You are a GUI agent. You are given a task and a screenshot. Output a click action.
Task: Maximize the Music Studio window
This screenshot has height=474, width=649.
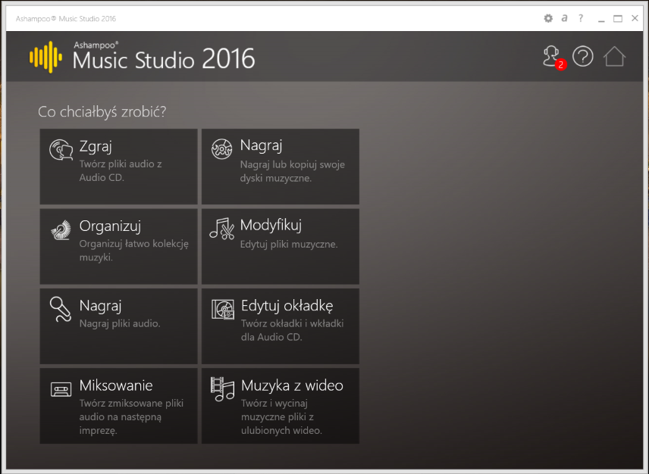(x=618, y=19)
